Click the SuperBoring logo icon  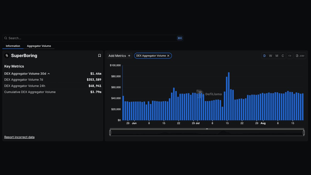point(7,55)
